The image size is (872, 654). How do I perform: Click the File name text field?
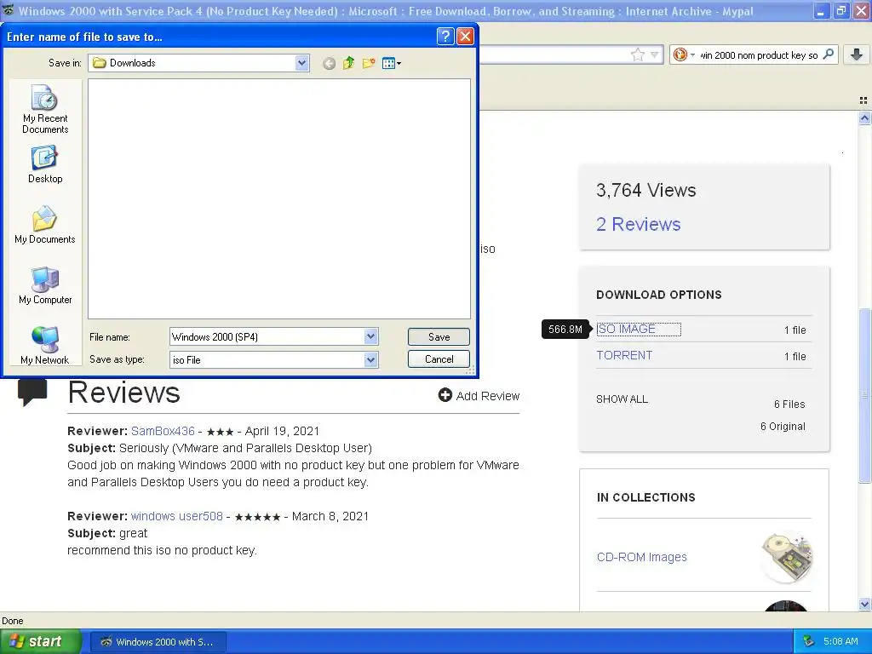(x=267, y=336)
